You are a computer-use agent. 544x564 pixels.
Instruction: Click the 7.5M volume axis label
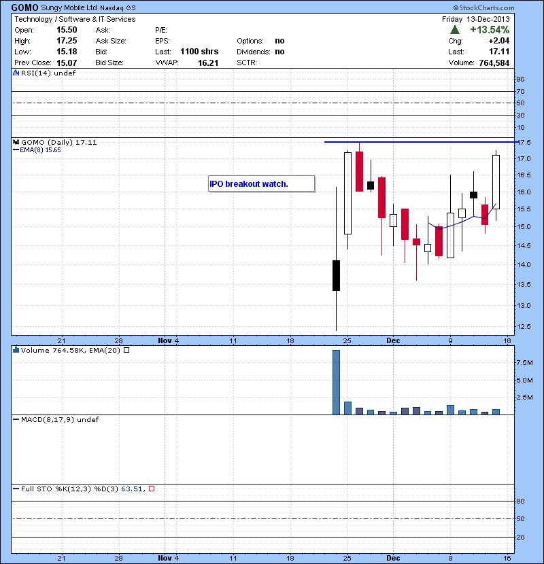pos(524,363)
